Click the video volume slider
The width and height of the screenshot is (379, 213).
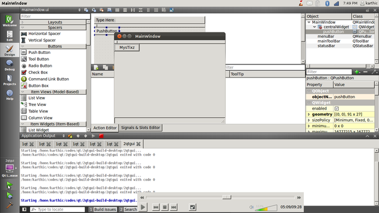[266, 207]
